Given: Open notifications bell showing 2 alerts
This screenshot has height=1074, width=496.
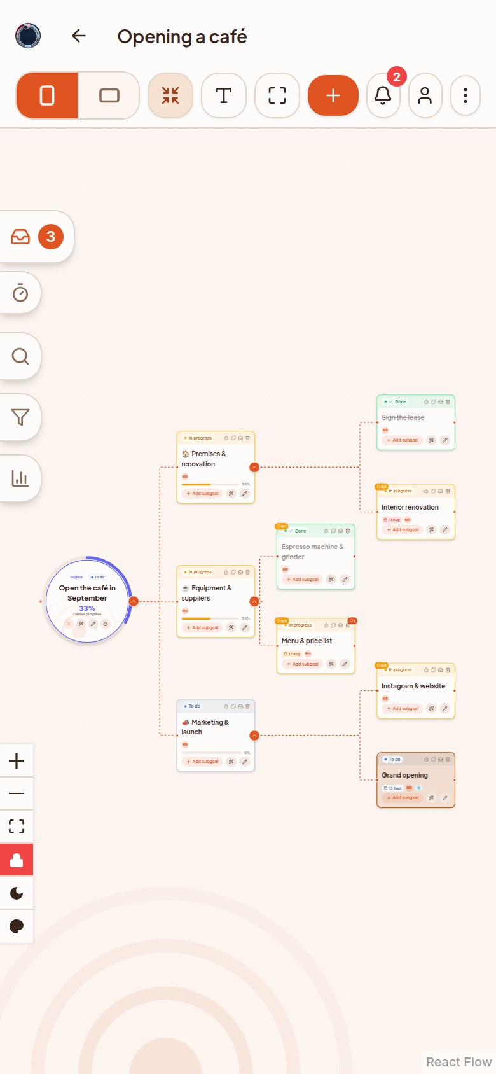Looking at the screenshot, I should 383,95.
